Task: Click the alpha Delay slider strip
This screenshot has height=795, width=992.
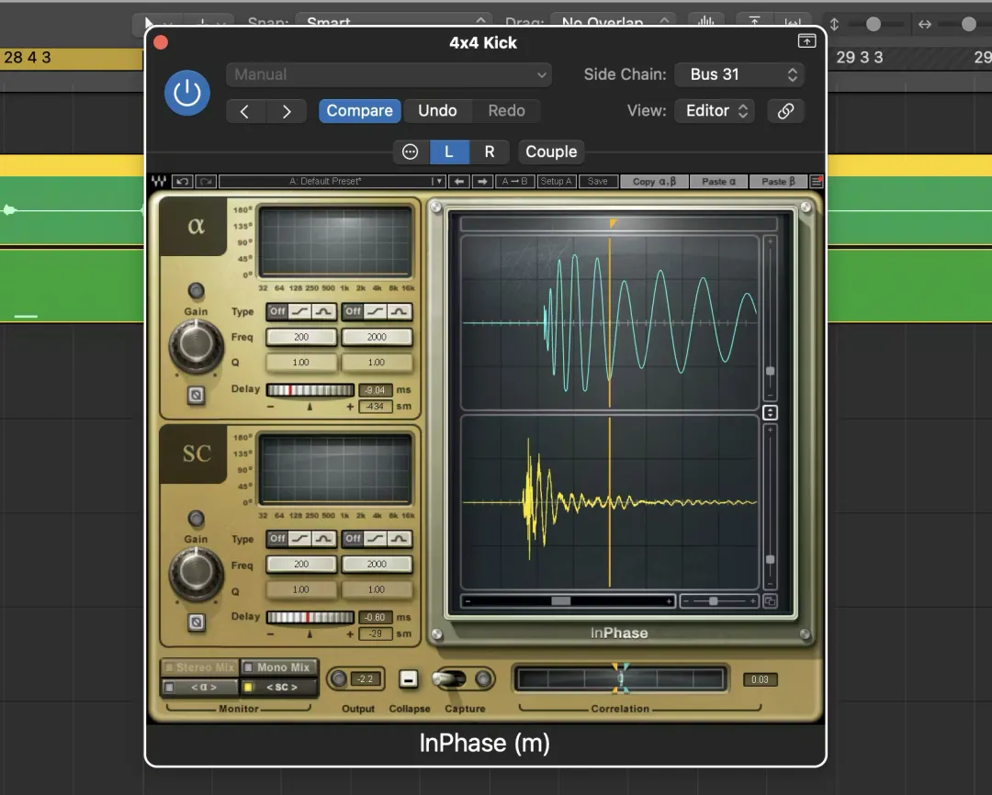Action: coord(310,390)
